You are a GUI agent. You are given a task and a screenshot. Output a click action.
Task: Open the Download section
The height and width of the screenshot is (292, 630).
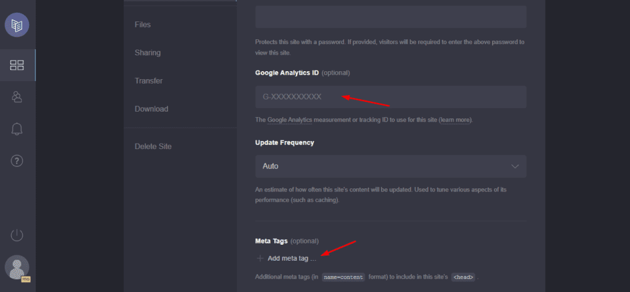click(151, 109)
